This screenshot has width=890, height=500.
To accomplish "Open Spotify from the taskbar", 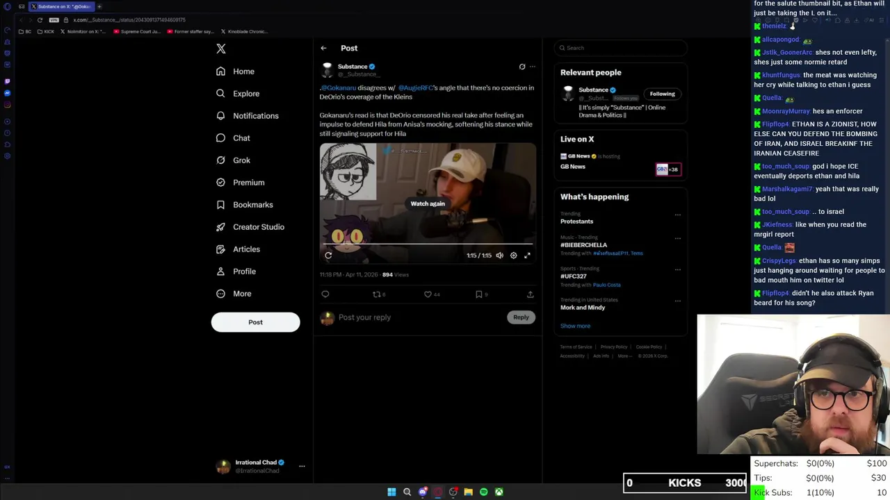I will 484,492.
